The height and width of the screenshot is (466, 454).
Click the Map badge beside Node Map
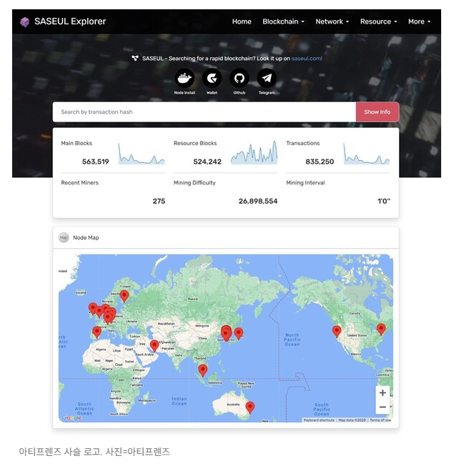[x=64, y=237]
